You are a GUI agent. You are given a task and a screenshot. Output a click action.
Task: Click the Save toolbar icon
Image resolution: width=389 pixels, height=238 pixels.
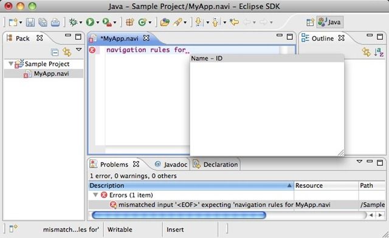click(x=30, y=22)
